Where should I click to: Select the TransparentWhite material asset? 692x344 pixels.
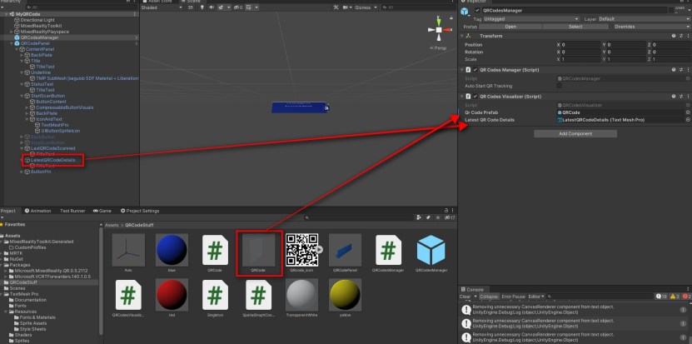[x=301, y=298]
